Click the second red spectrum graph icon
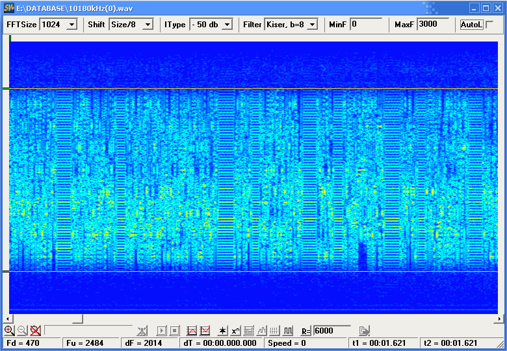The image size is (507, 351). [205, 330]
